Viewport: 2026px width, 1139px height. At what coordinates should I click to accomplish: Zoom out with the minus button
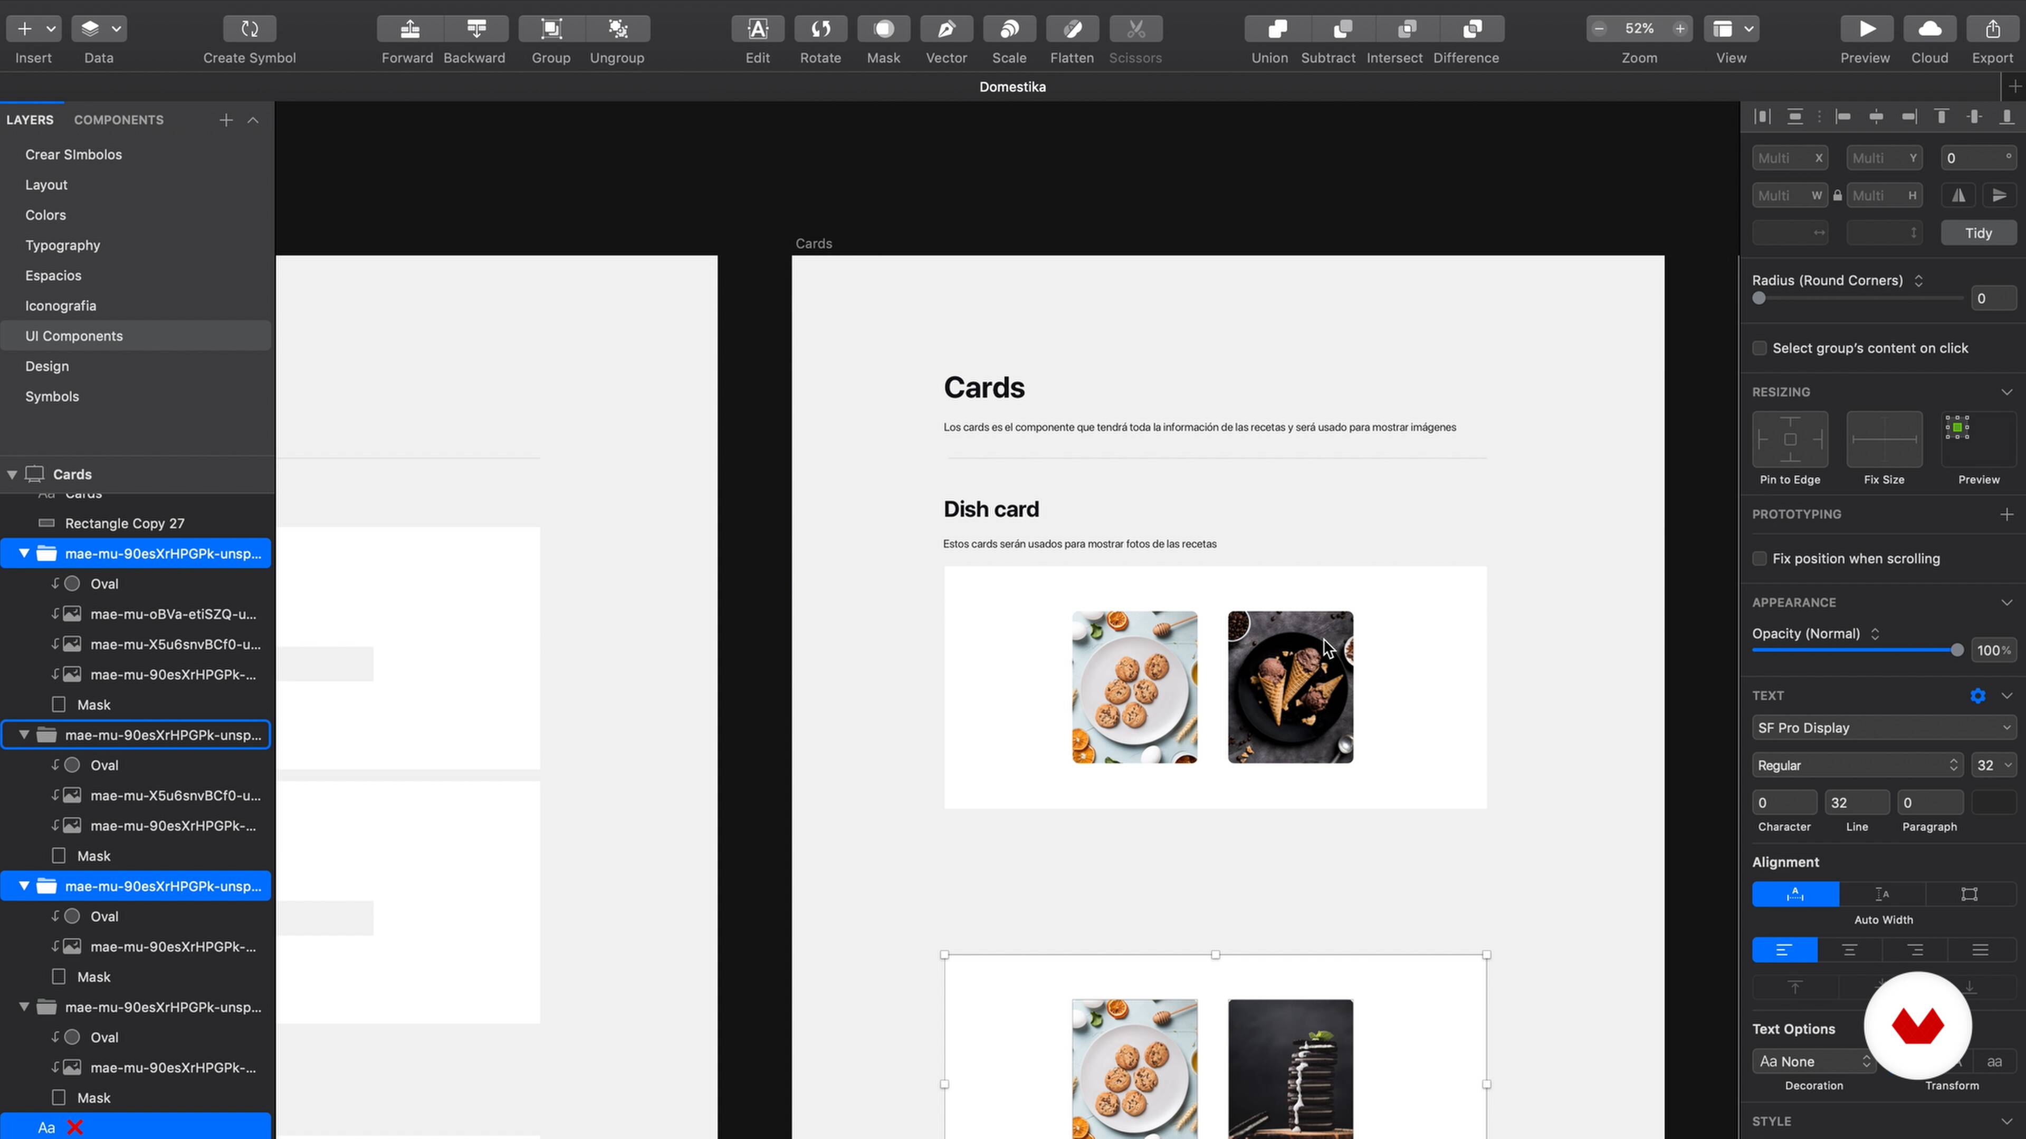point(1599,29)
